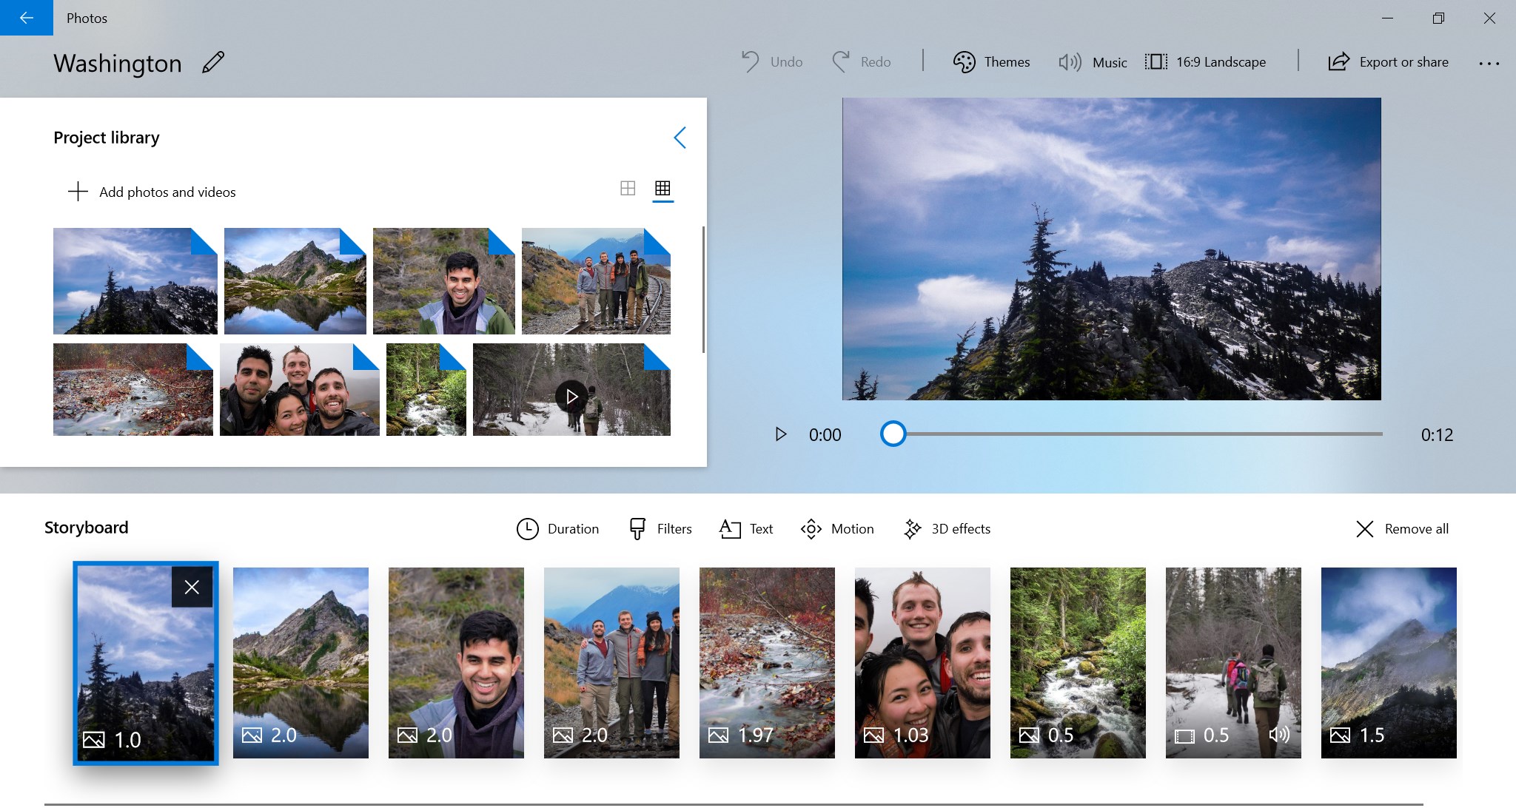Screen dimensions: 1516x808
Task: Remove the first storyboard clip
Action: coord(192,586)
